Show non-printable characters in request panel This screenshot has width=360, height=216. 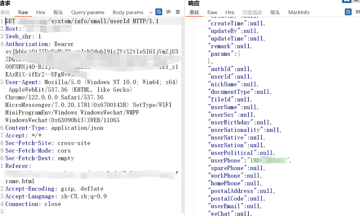[x=169, y=12]
